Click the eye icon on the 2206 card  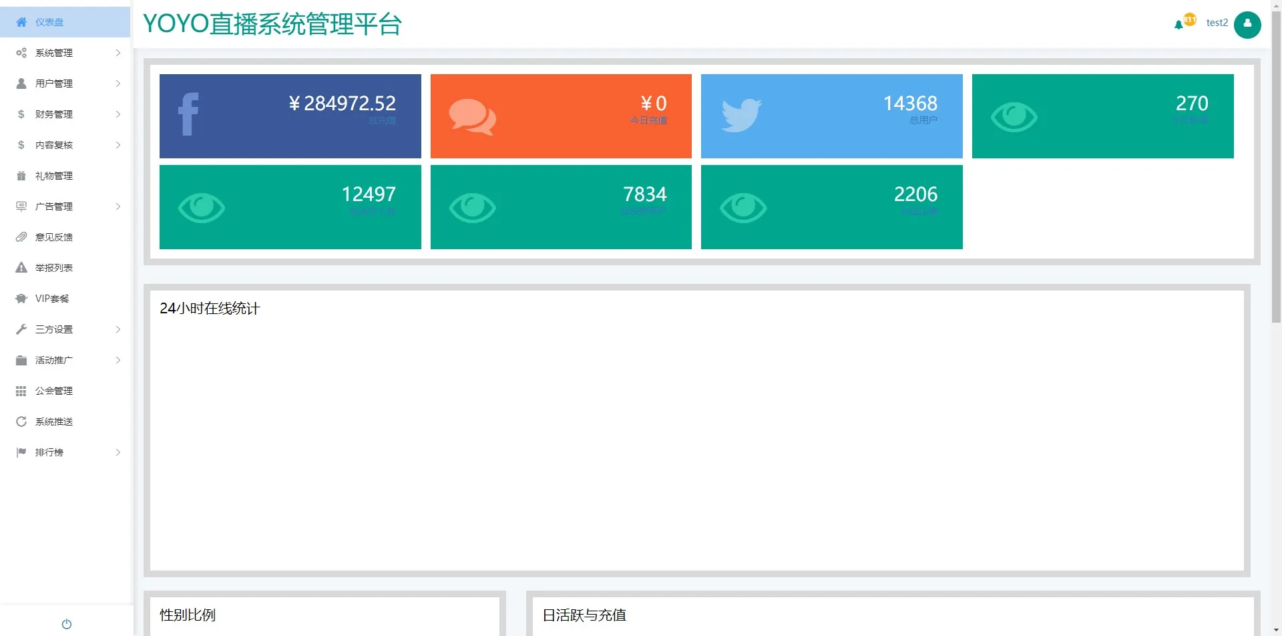743,208
